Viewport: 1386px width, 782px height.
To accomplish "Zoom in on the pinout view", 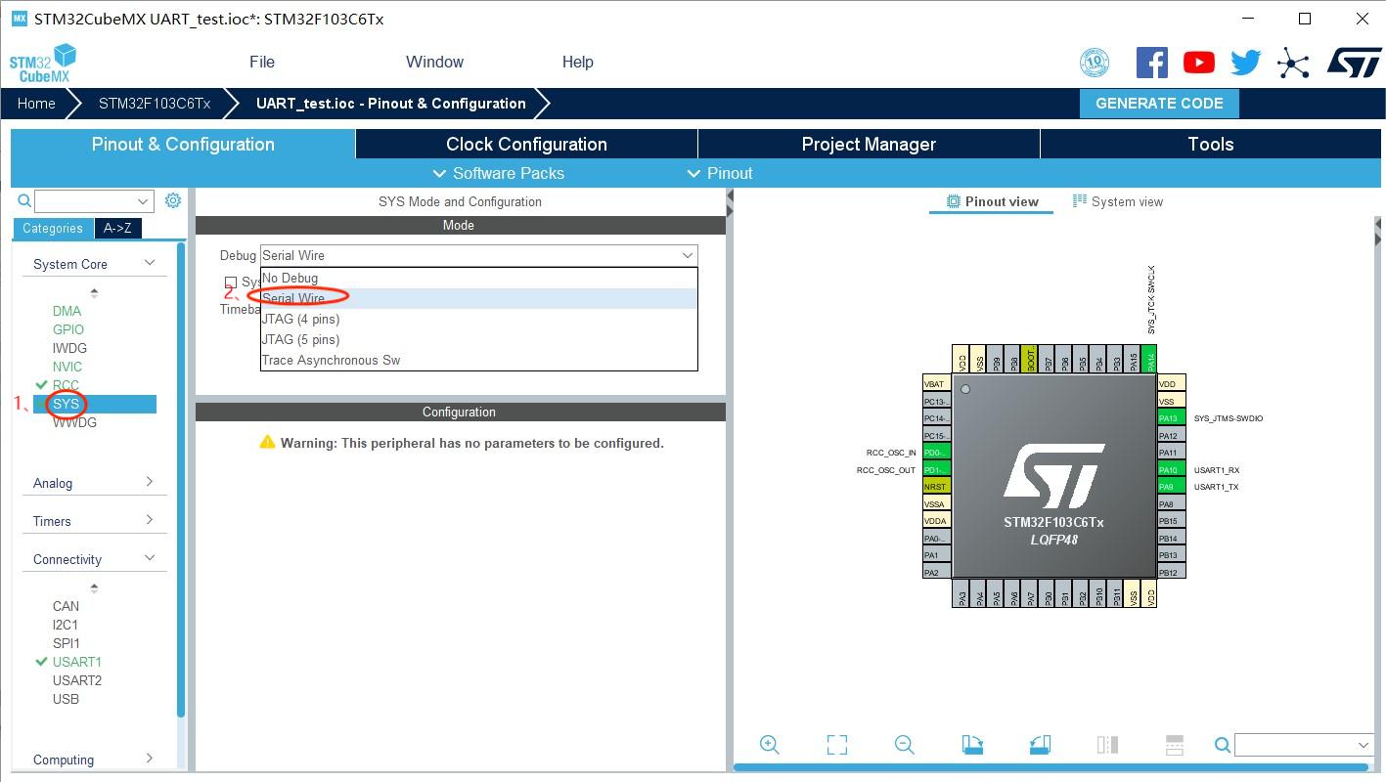I will point(770,745).
